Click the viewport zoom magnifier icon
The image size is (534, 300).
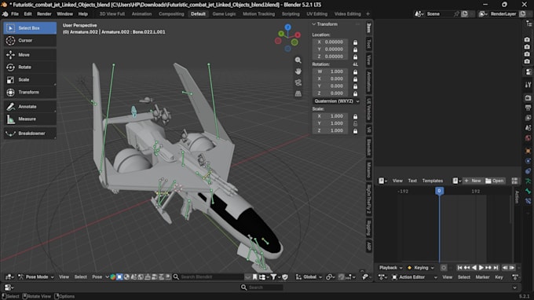point(298,60)
